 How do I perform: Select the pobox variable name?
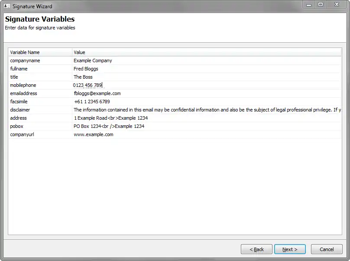pyautogui.click(x=17, y=126)
